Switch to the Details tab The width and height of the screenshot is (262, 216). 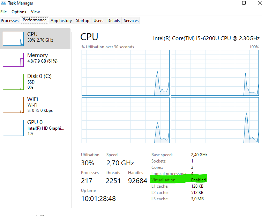point(113,21)
